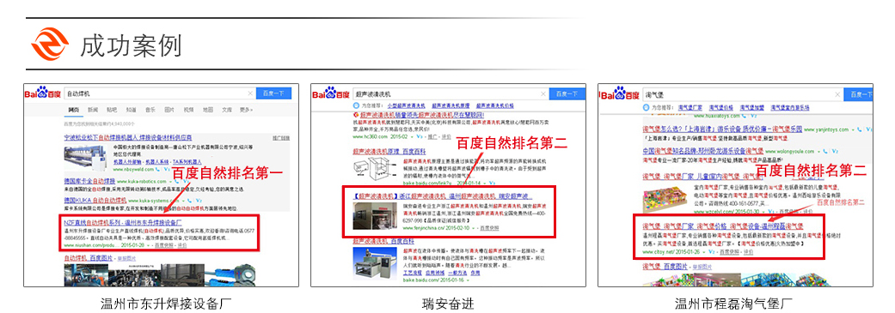The height and width of the screenshot is (313, 895).
Task: Switch to the 音乐 tab
Action: click(x=150, y=110)
